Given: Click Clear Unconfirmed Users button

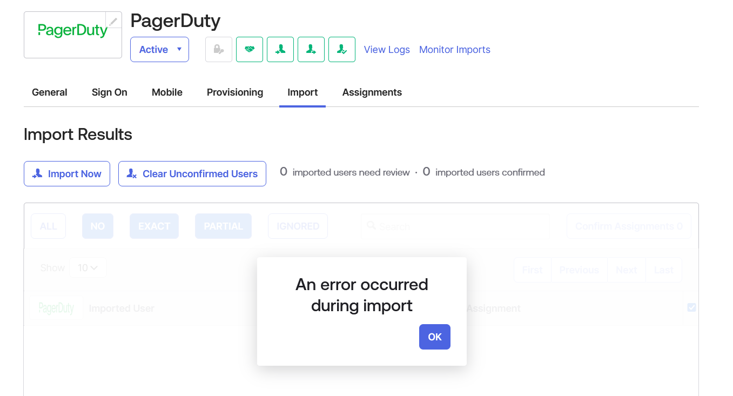Looking at the screenshot, I should (192, 174).
